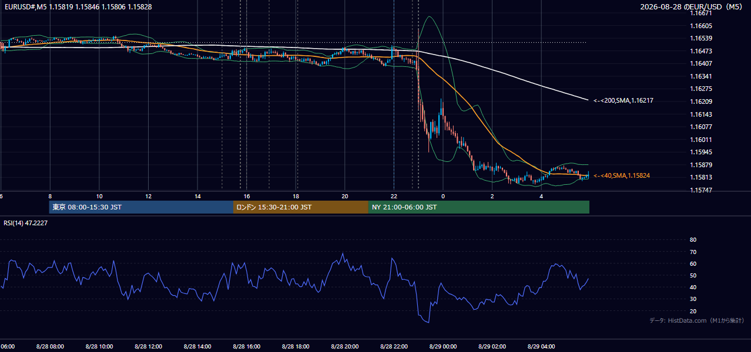Click price axis label 1.16077

click(x=700, y=127)
